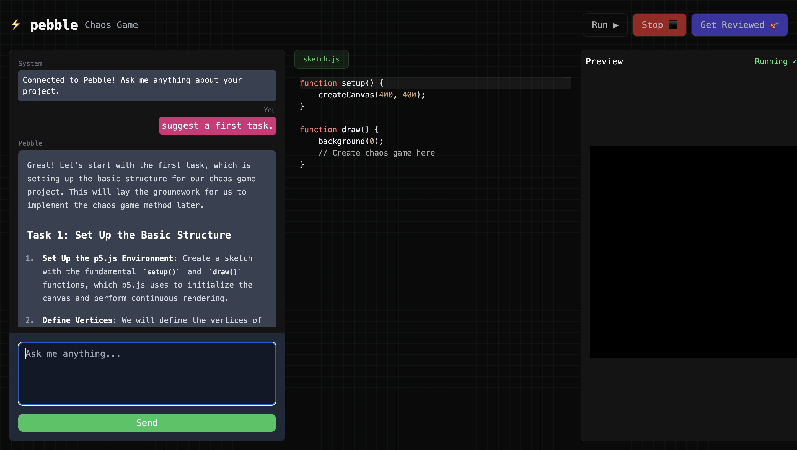797x450 pixels.
Task: Click the '// Create chaos game here' comment
Action: (377, 153)
